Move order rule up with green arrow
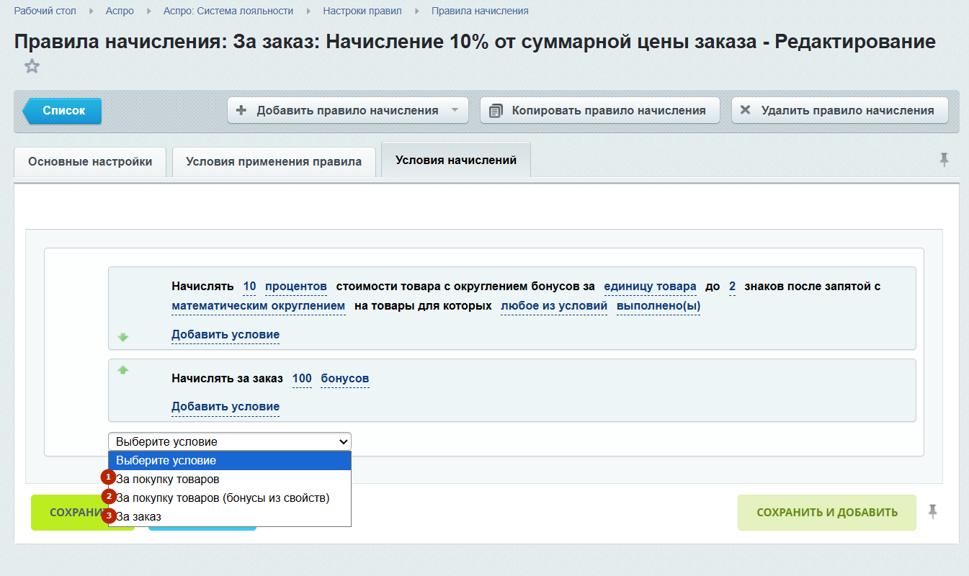 (x=123, y=370)
